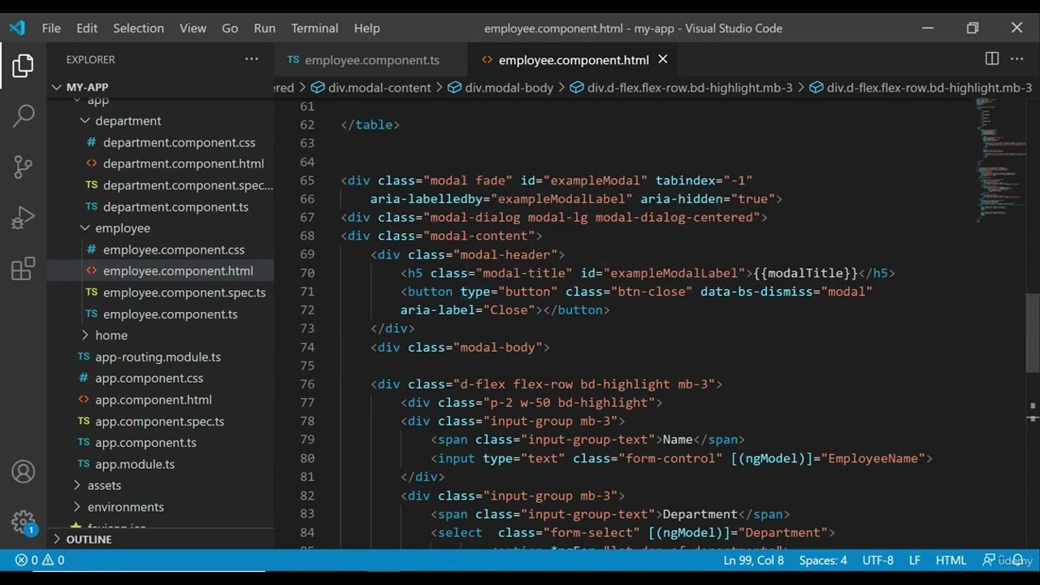Click EXPLORER panel title
The image size is (1040, 585).
click(90, 59)
